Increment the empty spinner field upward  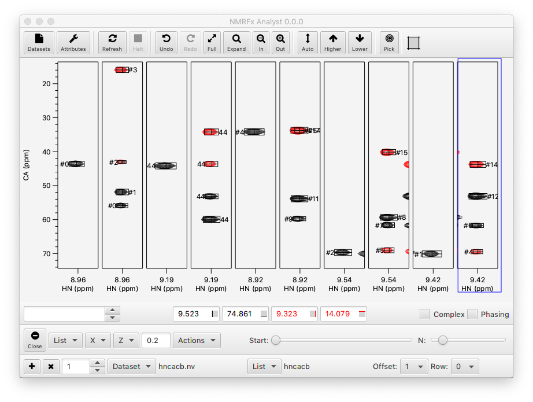(x=113, y=310)
